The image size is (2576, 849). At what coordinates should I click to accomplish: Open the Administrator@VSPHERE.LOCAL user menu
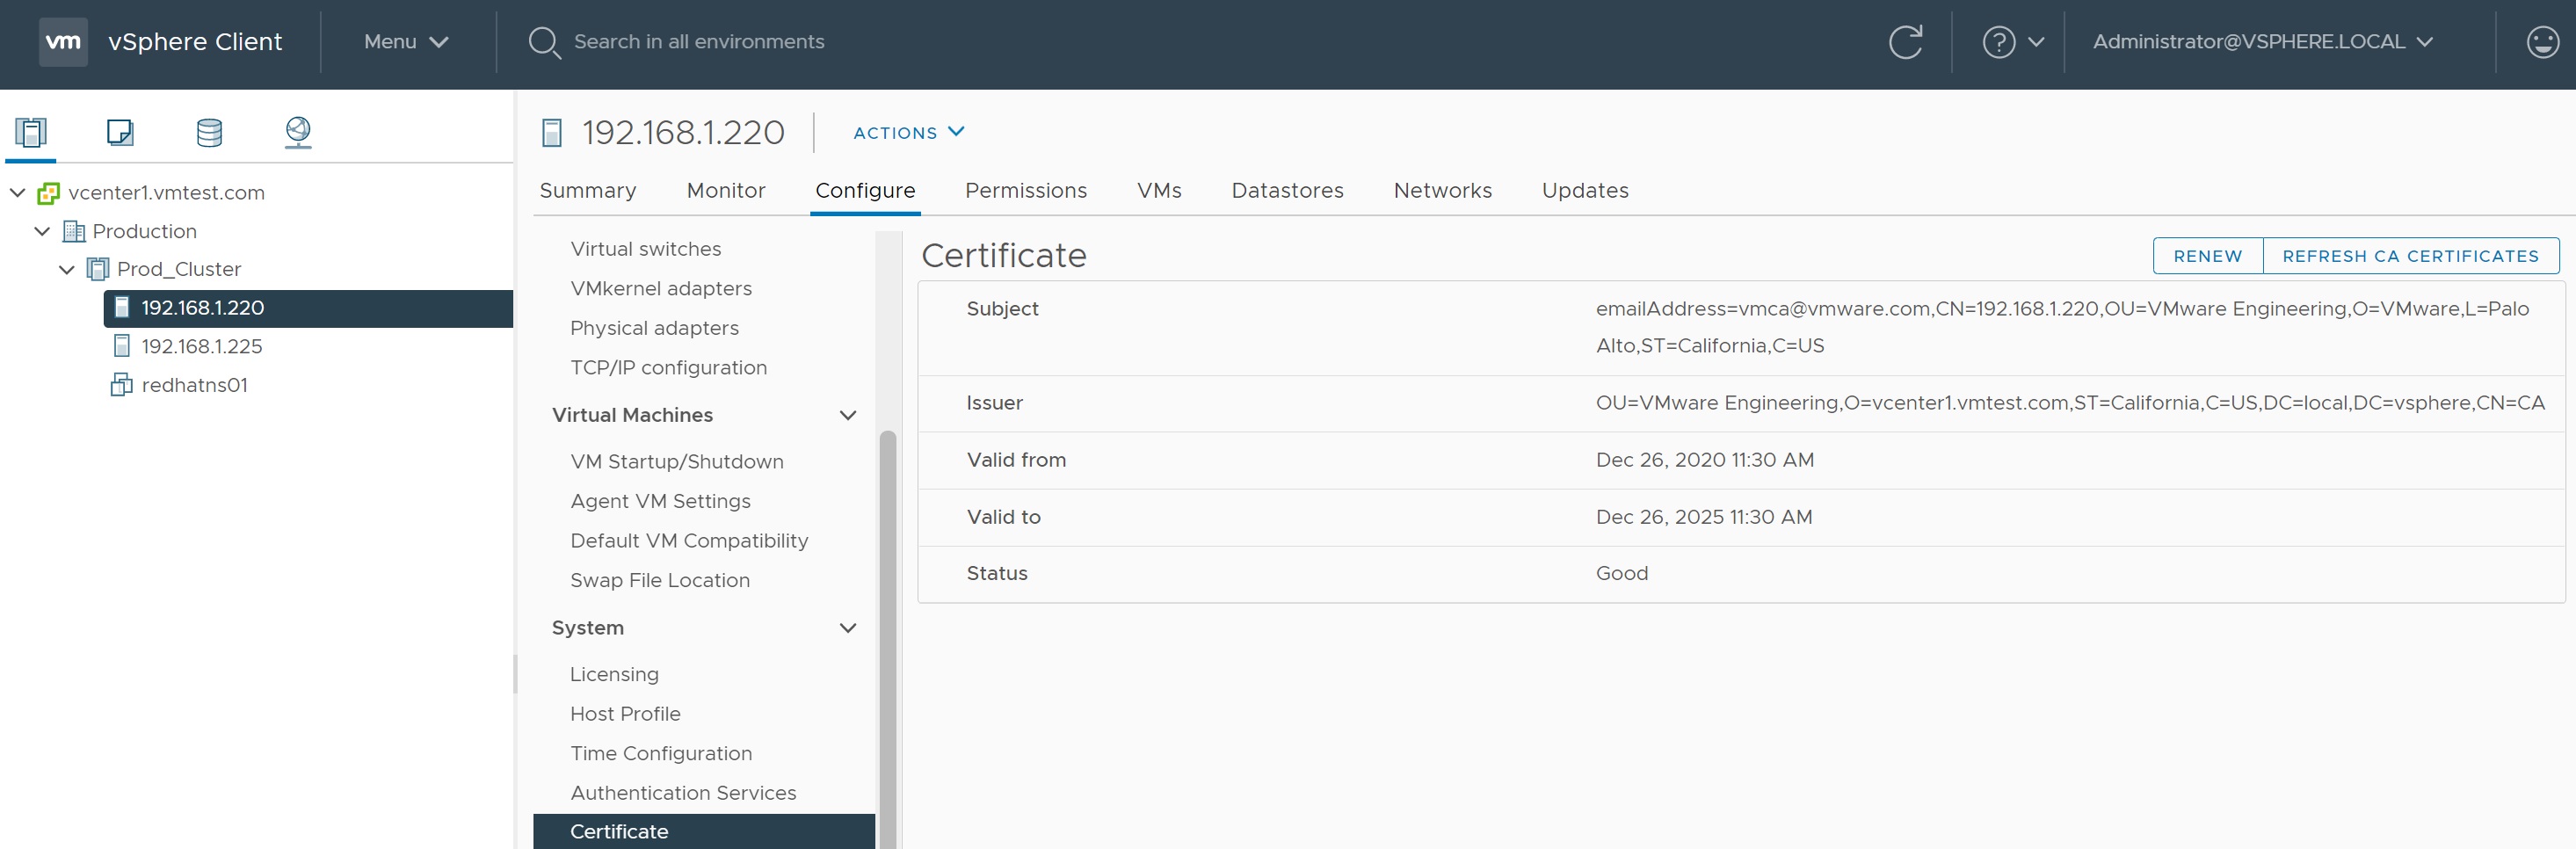2261,42
